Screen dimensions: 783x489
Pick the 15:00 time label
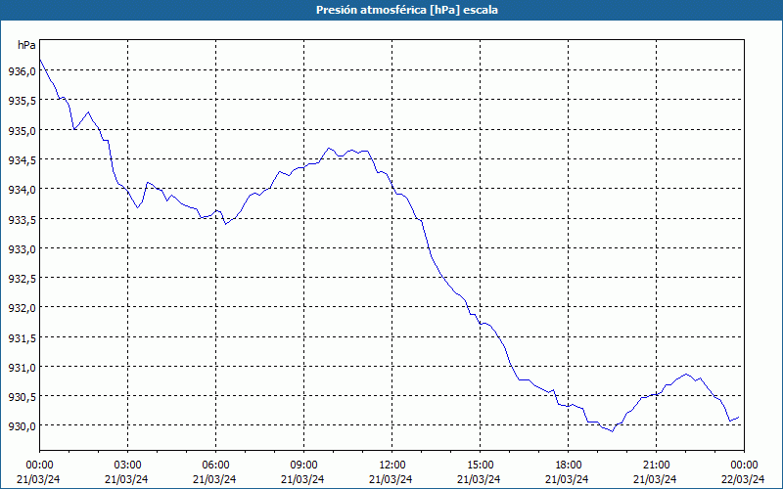pyautogui.click(x=480, y=466)
